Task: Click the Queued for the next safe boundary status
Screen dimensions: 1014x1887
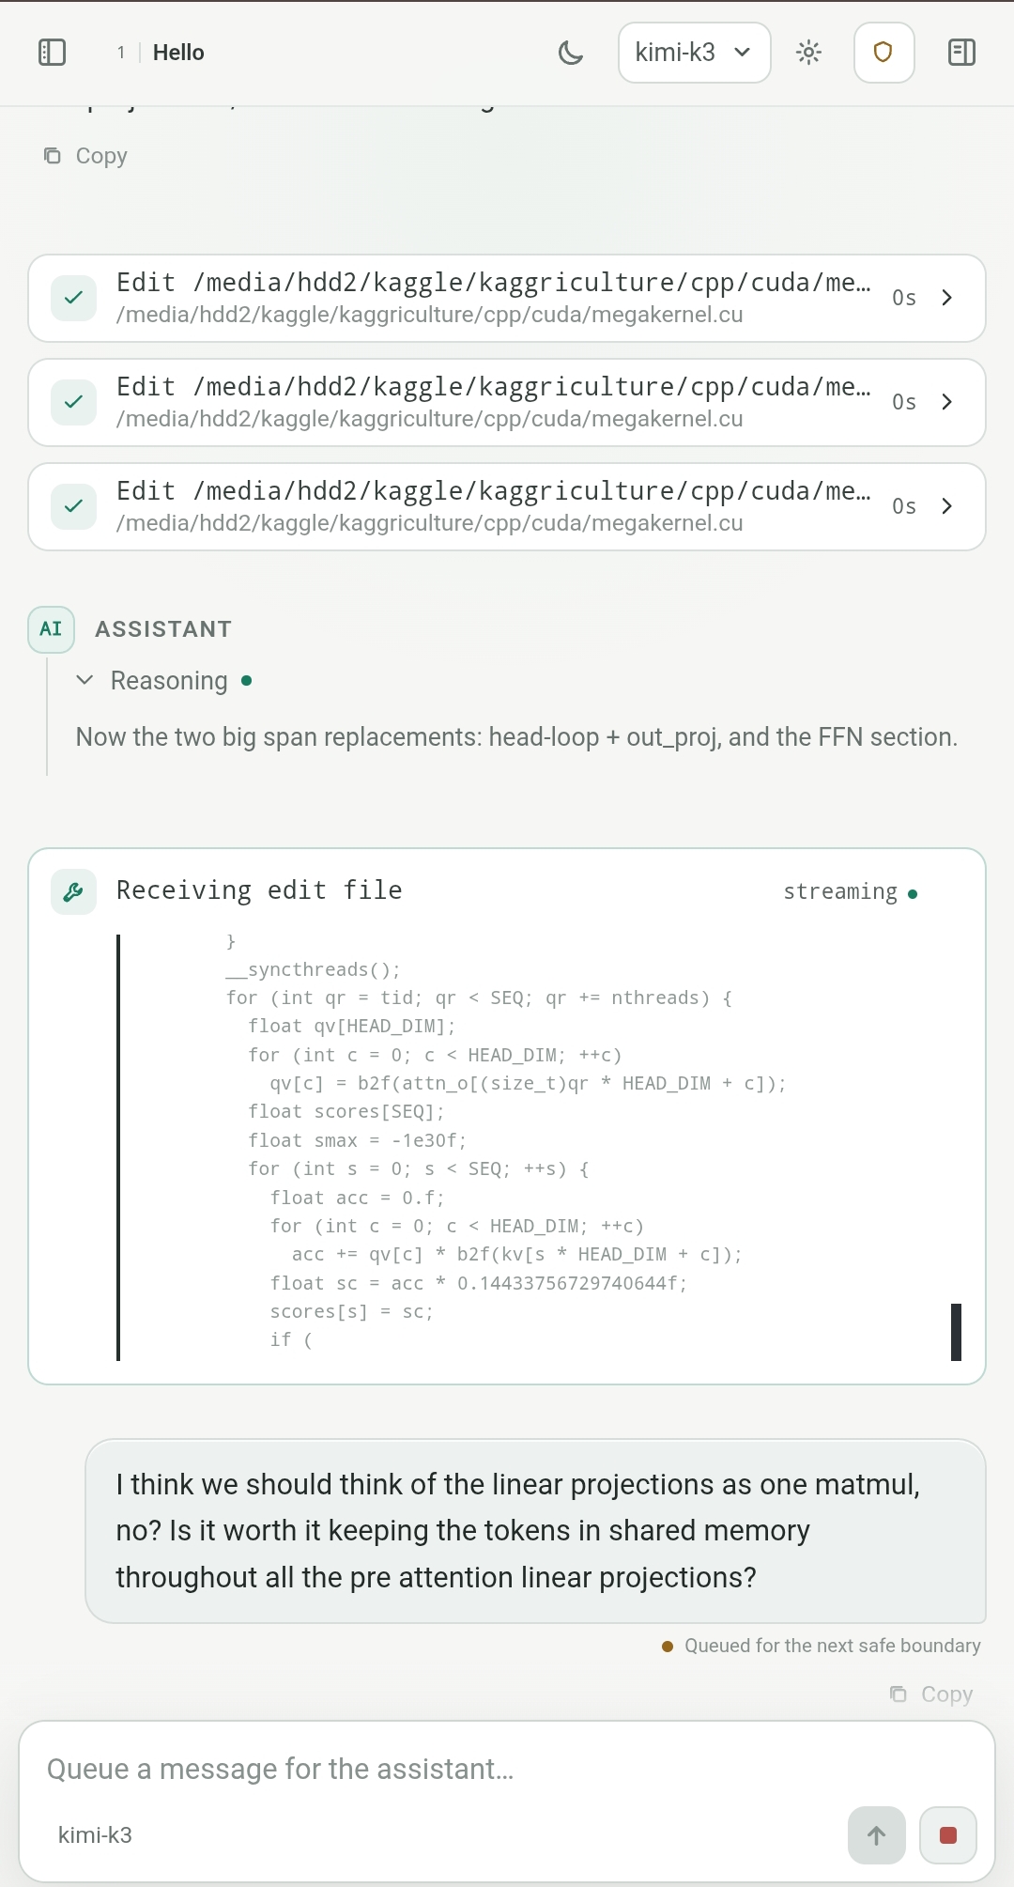Action: 822,1646
